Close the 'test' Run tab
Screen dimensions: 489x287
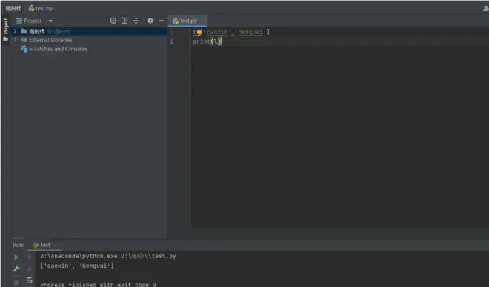55,245
